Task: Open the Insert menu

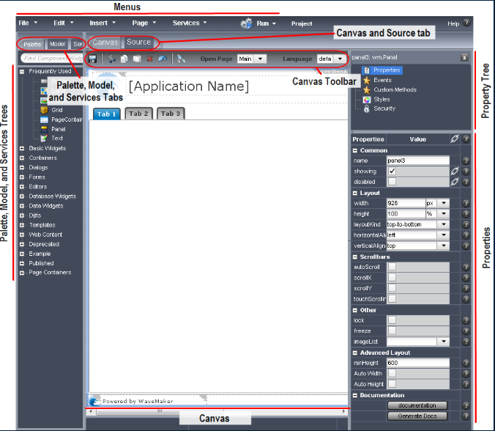Action: coord(102,23)
